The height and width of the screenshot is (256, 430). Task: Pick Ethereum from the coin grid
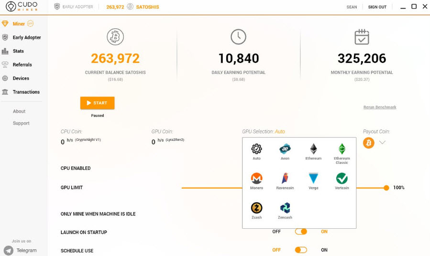[x=313, y=149]
